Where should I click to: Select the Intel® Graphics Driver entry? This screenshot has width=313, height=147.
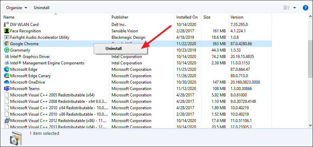coord(137,57)
